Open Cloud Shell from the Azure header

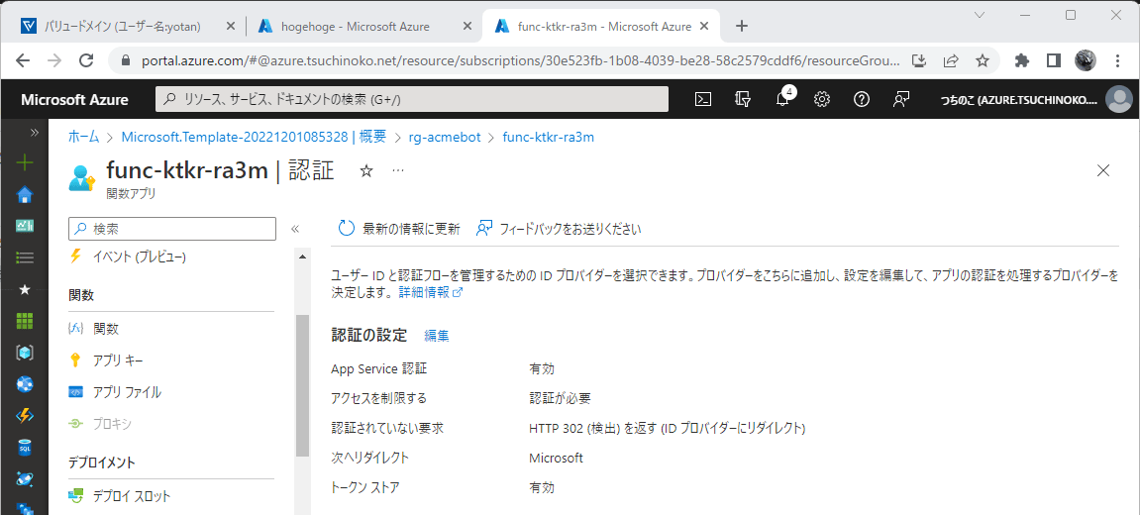click(703, 100)
